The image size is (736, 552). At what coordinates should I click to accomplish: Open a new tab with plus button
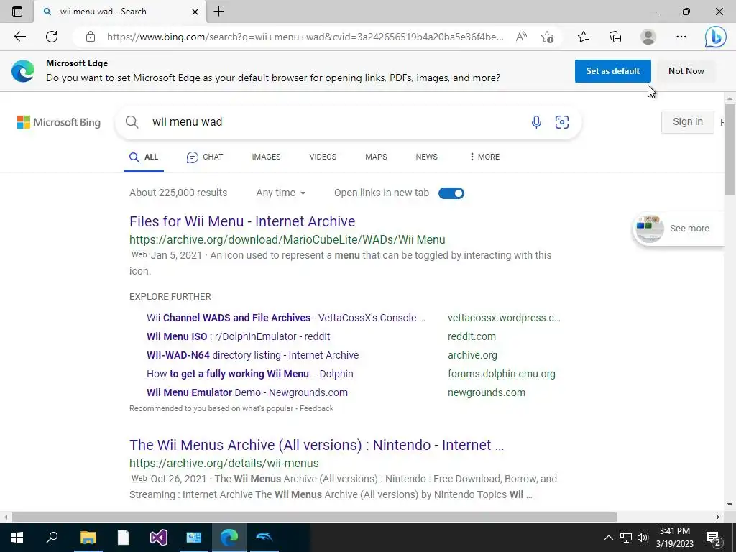tap(218, 11)
